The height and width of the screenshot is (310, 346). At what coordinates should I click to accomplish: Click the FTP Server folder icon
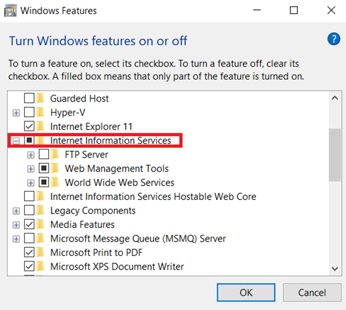55,154
